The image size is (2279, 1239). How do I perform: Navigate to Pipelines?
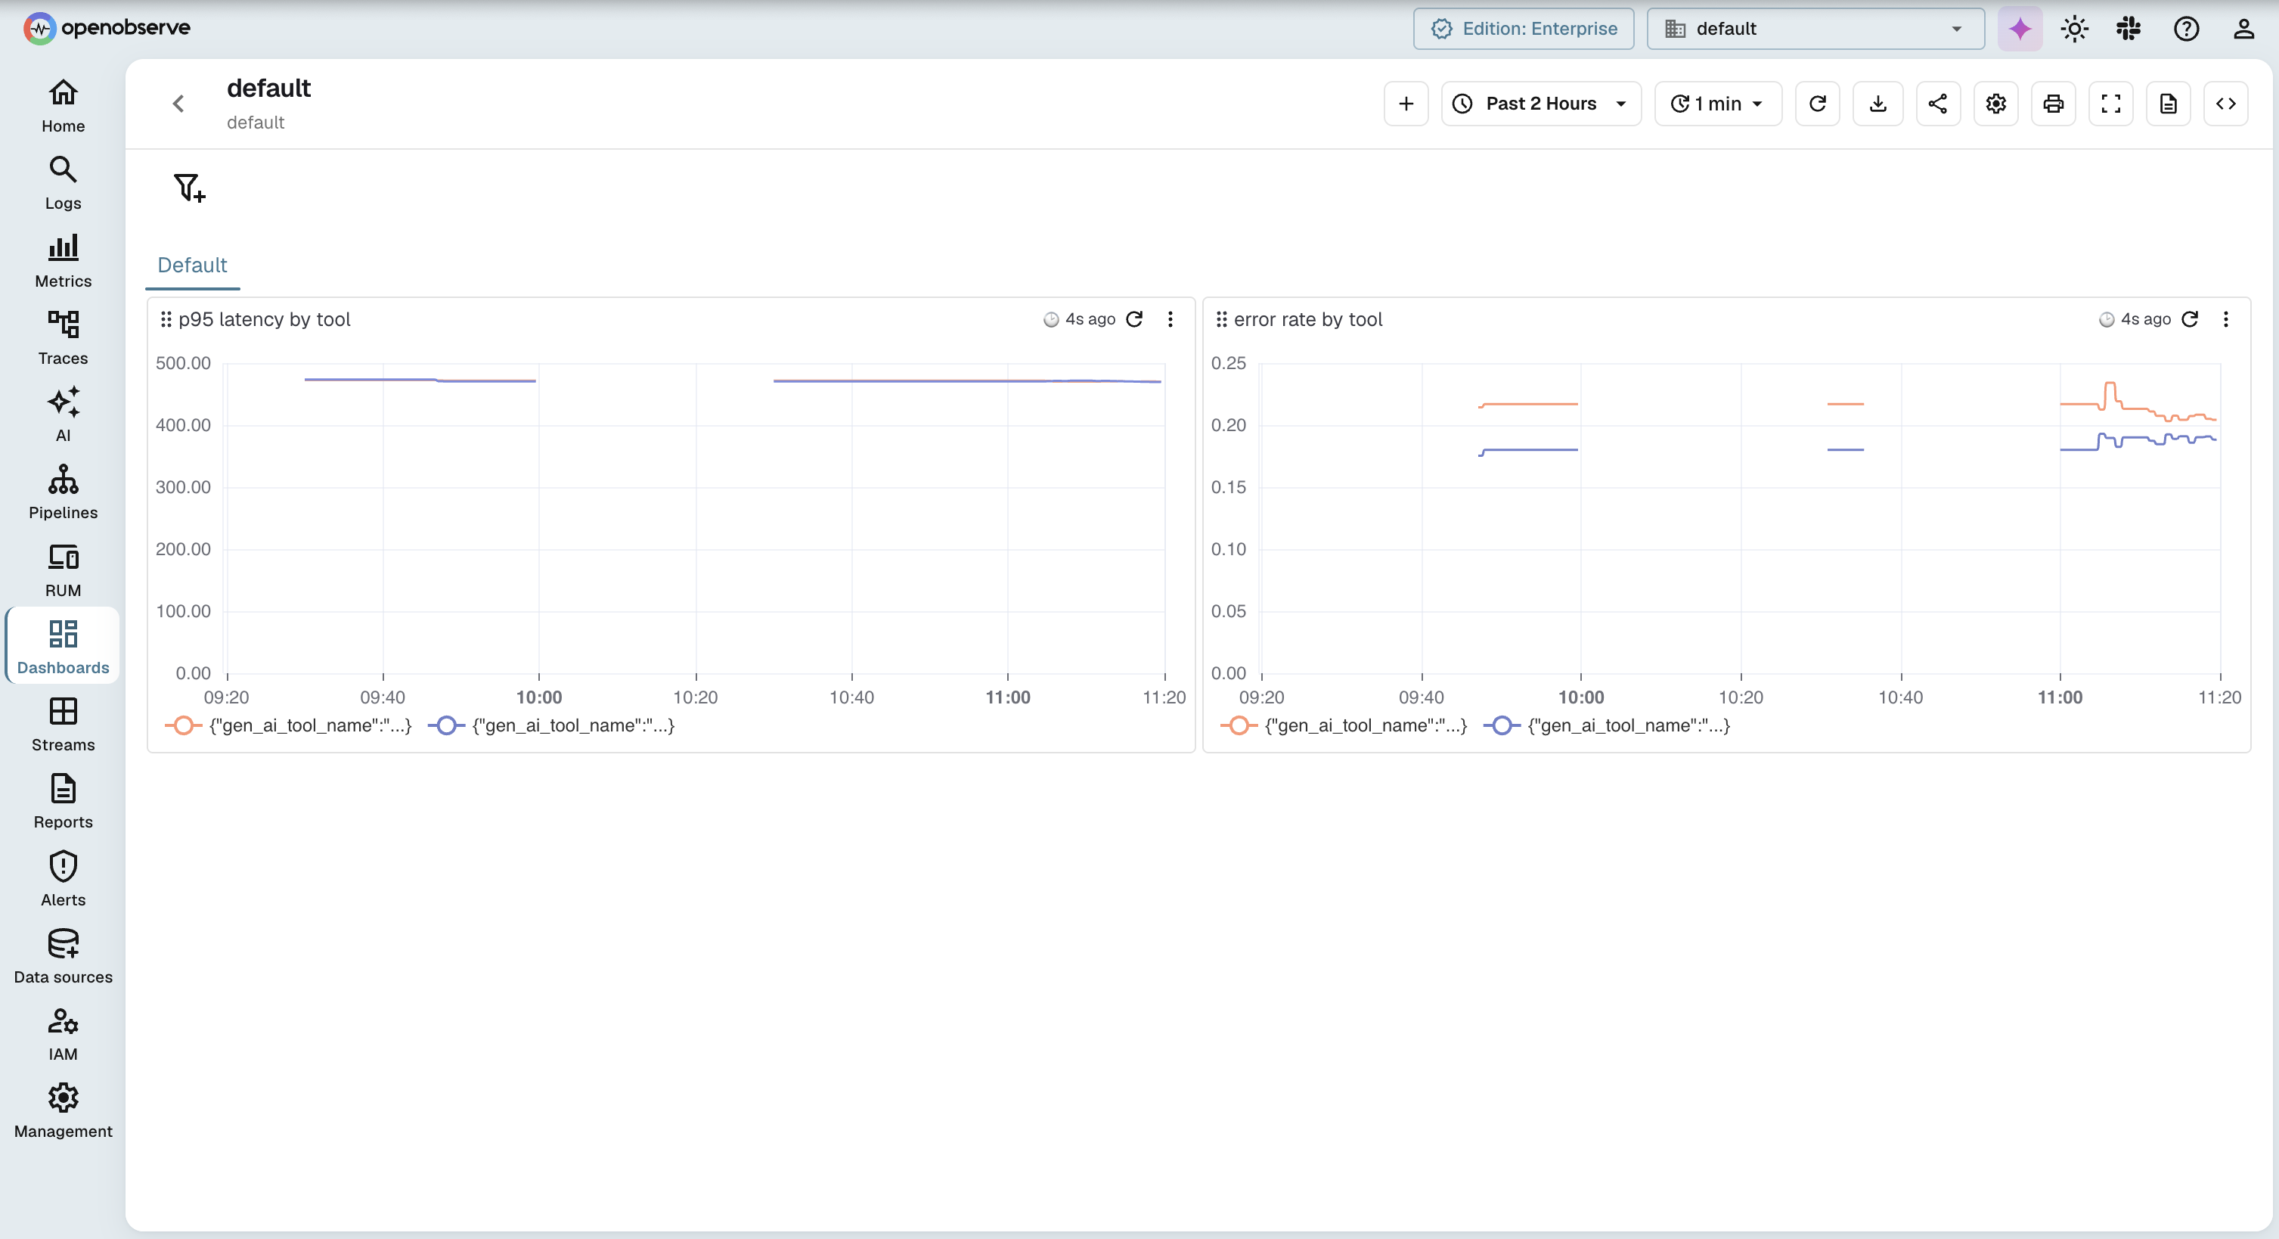pyautogui.click(x=63, y=493)
